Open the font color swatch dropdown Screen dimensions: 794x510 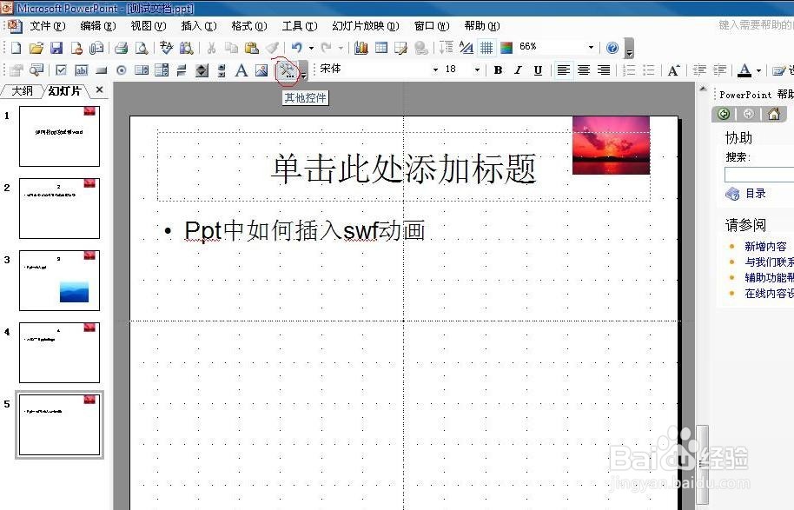click(x=757, y=69)
